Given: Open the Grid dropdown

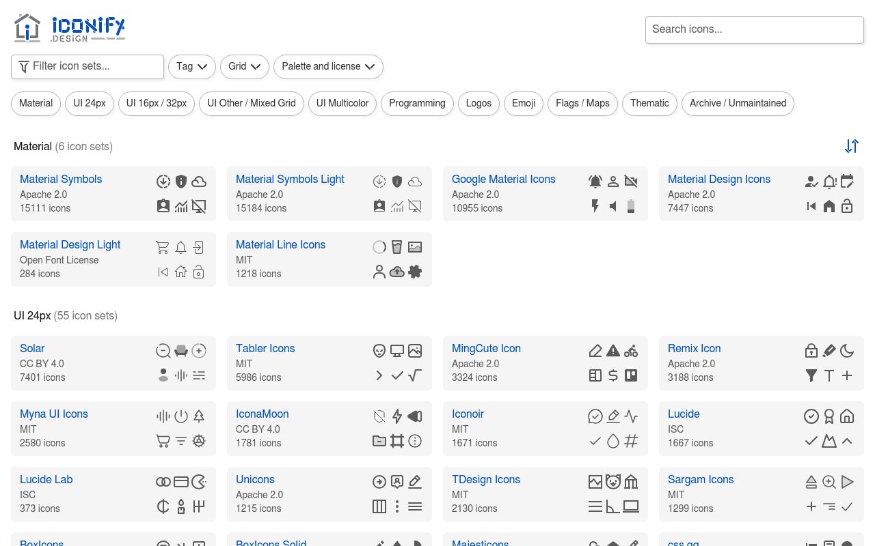Looking at the screenshot, I should [x=244, y=66].
